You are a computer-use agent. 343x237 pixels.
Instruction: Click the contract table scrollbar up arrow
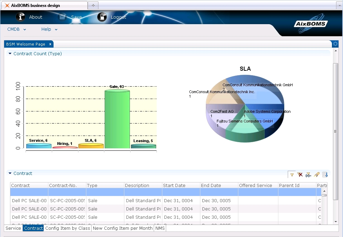(324, 191)
